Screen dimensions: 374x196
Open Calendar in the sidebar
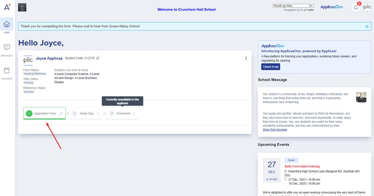[x=7, y=70]
